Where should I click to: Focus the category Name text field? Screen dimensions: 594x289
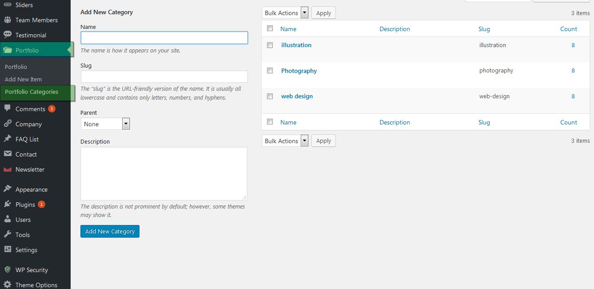(164, 38)
